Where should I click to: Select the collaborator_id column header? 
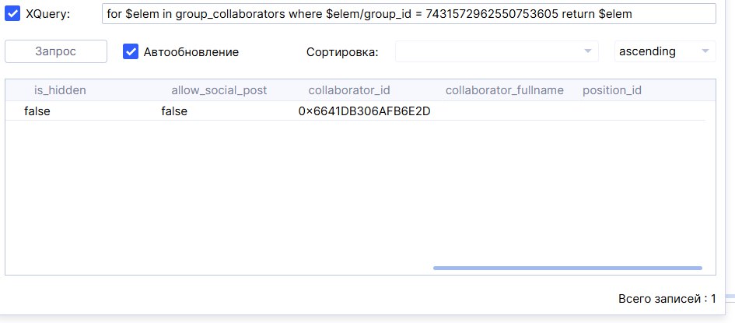(x=349, y=90)
